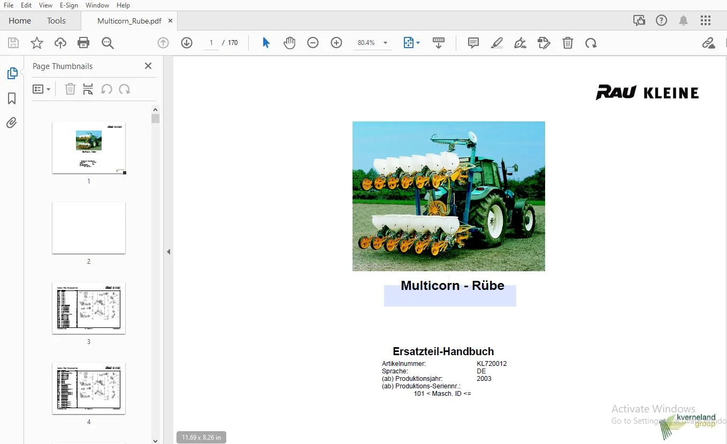Share link to file icon
Image resolution: width=727 pixels, height=444 pixels.
click(708, 43)
